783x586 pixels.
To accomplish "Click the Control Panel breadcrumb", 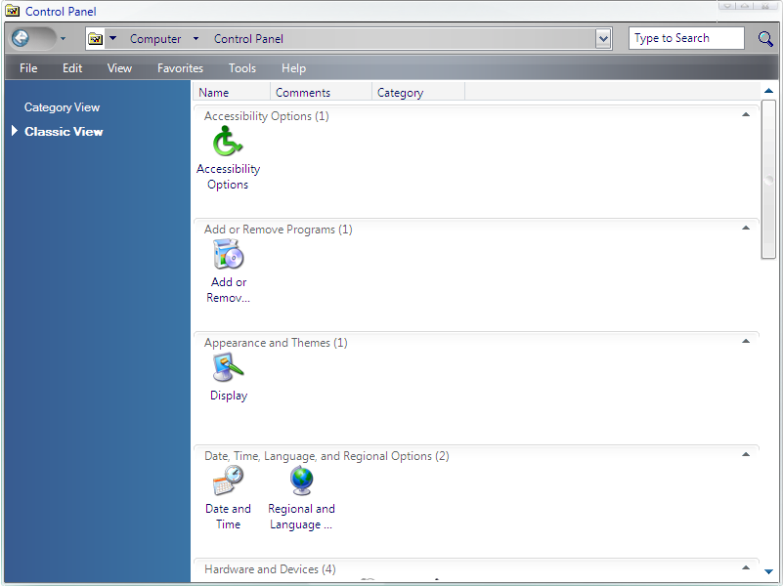I will tap(248, 39).
